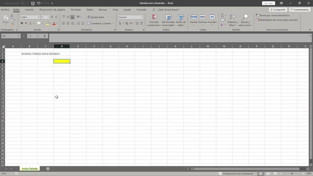The width and height of the screenshot is (313, 176).
Task: Click the Decrease Indent icon
Action: pos(78,23)
